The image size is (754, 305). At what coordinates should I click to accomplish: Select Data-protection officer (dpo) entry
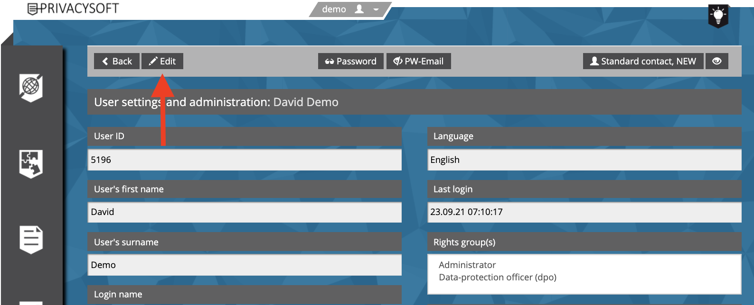tap(498, 277)
